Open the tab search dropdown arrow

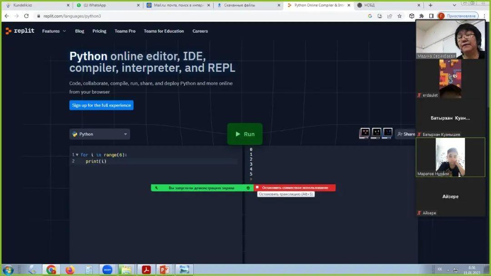[x=454, y=5]
